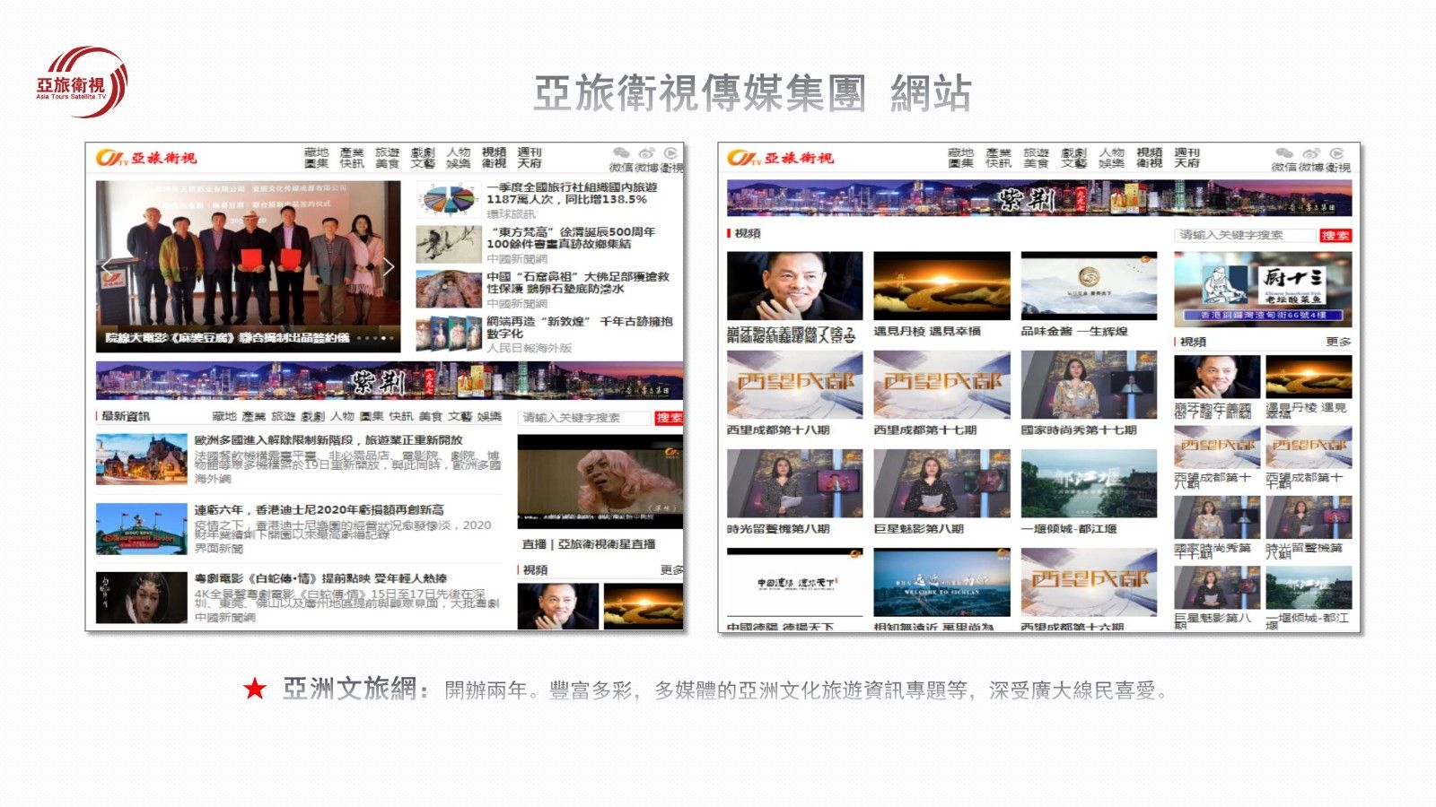Click the Weibo icon on the video page screenshot
Image resolution: width=1436 pixels, height=807 pixels.
(1311, 153)
